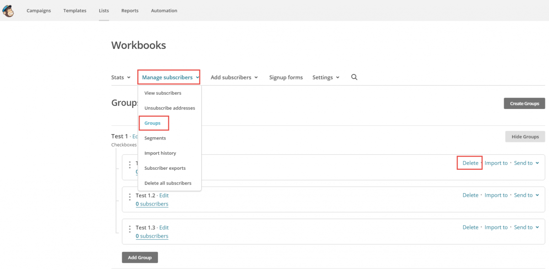
Task: Expand the Settings dropdown
Action: pos(326,77)
